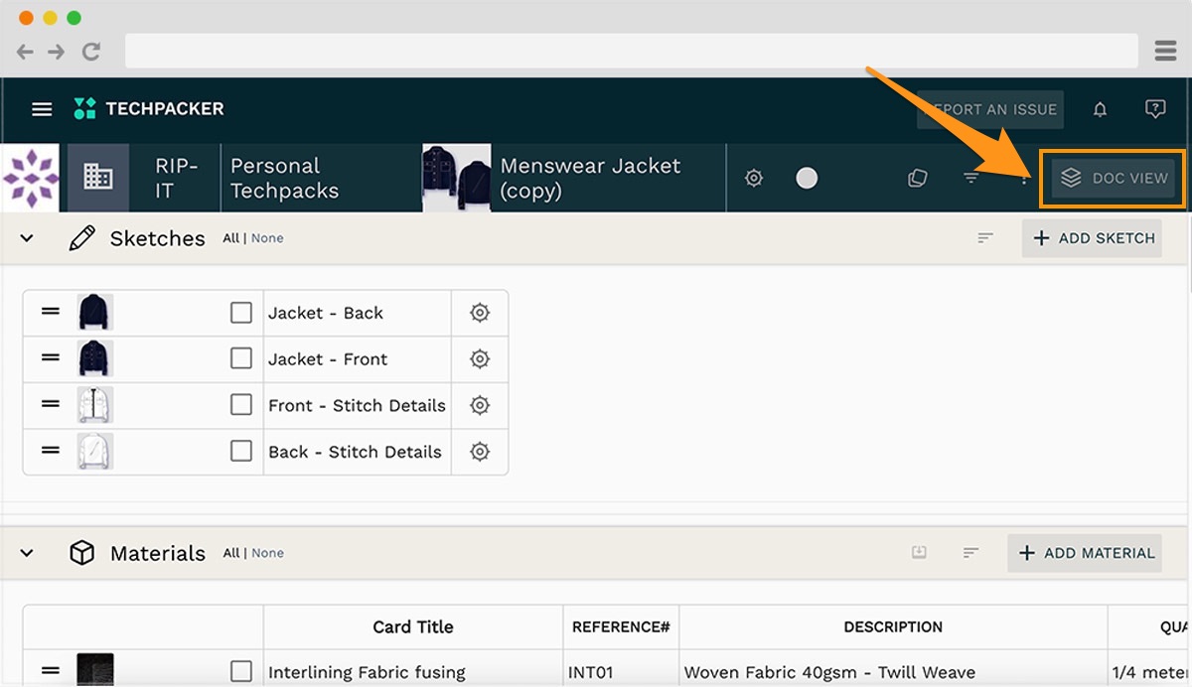Collapse the Materials section chevron
The width and height of the screenshot is (1192, 687).
click(x=27, y=553)
